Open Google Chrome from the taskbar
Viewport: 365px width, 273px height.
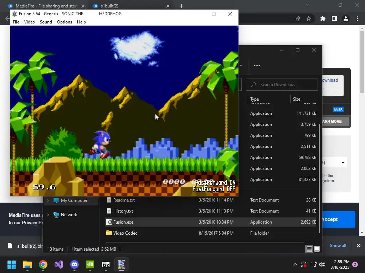click(43, 264)
